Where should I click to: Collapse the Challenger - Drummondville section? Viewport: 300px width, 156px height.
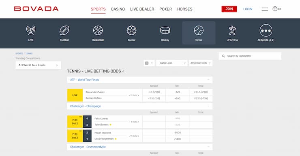pos(208,147)
